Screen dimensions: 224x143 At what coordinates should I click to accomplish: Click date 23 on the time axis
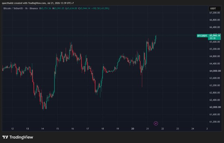178,129
